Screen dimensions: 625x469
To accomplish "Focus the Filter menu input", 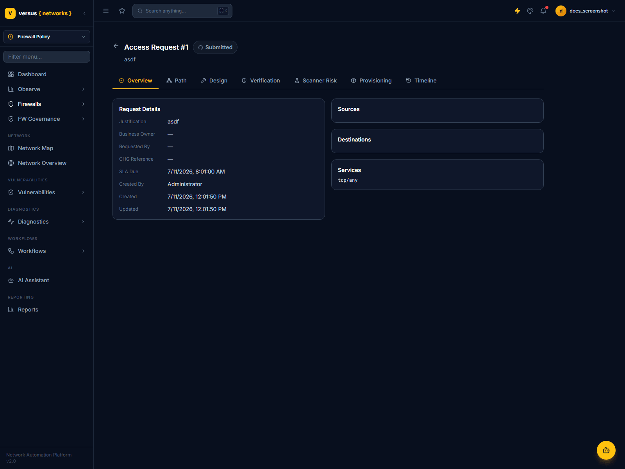I will 47,57.
